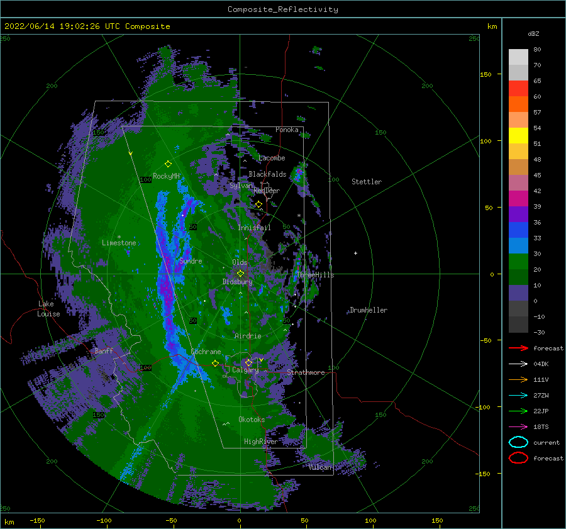Select the pink 42-45 dBZ swatch
566x529 pixels.
coord(518,183)
